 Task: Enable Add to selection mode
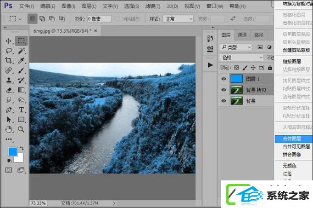(x=42, y=18)
